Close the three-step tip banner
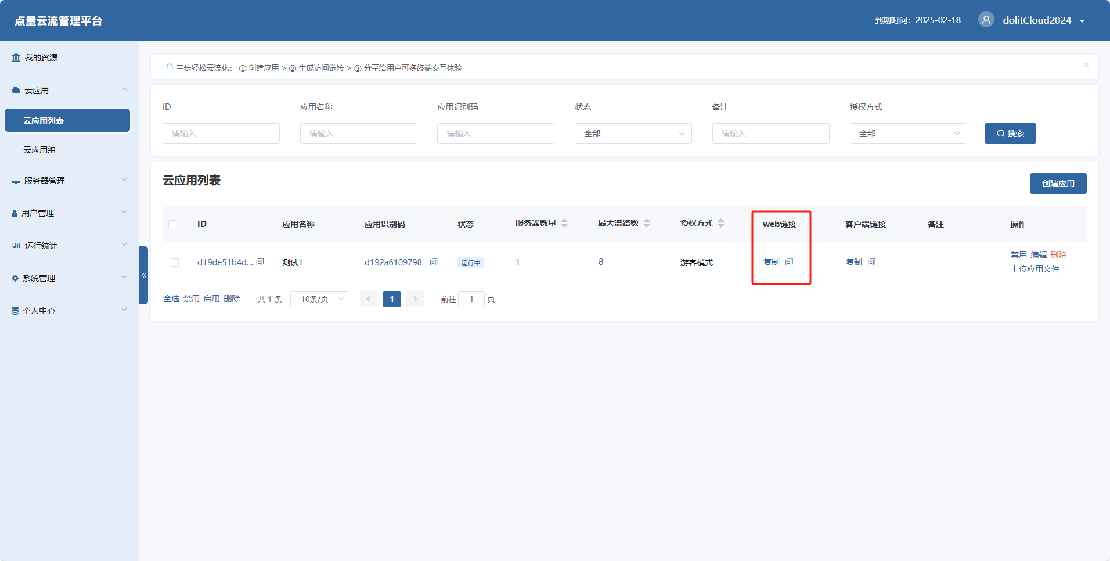 pos(1086,65)
